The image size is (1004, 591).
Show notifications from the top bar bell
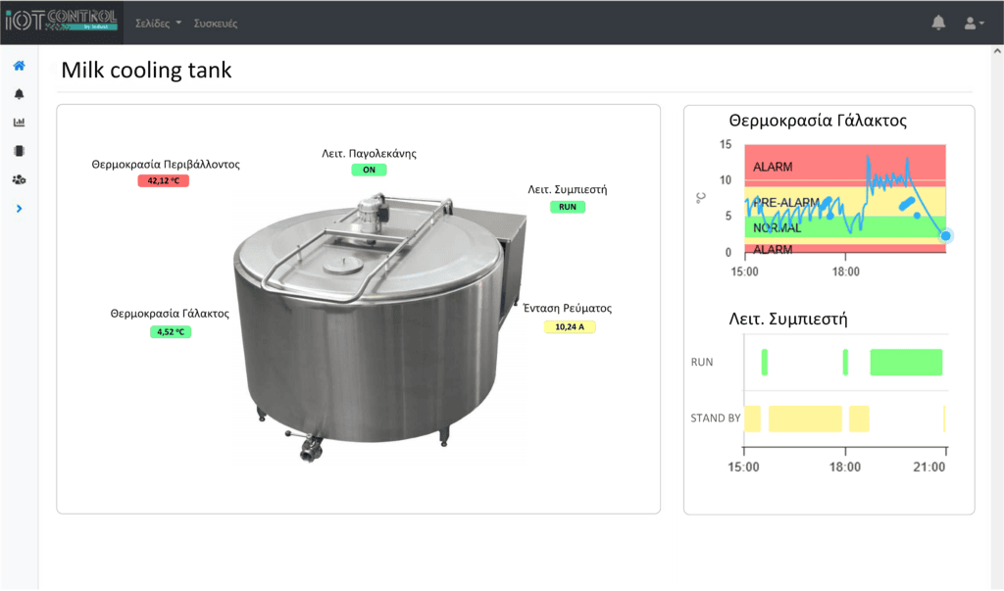pyautogui.click(x=938, y=23)
